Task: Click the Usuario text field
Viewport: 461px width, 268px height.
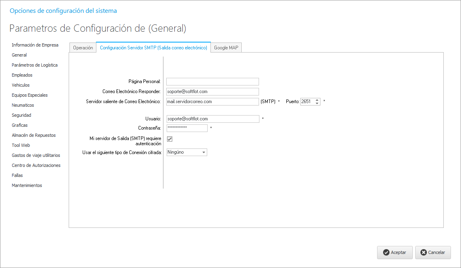Action: pos(212,119)
